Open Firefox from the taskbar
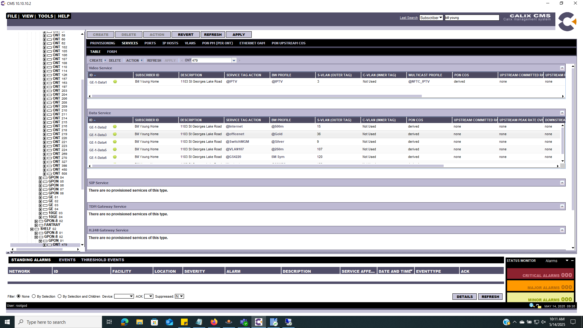Image resolution: width=583 pixels, height=328 pixels. pos(214,322)
